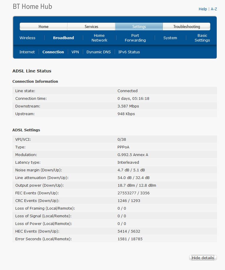Select HEC Events value 5414 / 5632
This screenshot has width=225, height=270.
point(129,231)
